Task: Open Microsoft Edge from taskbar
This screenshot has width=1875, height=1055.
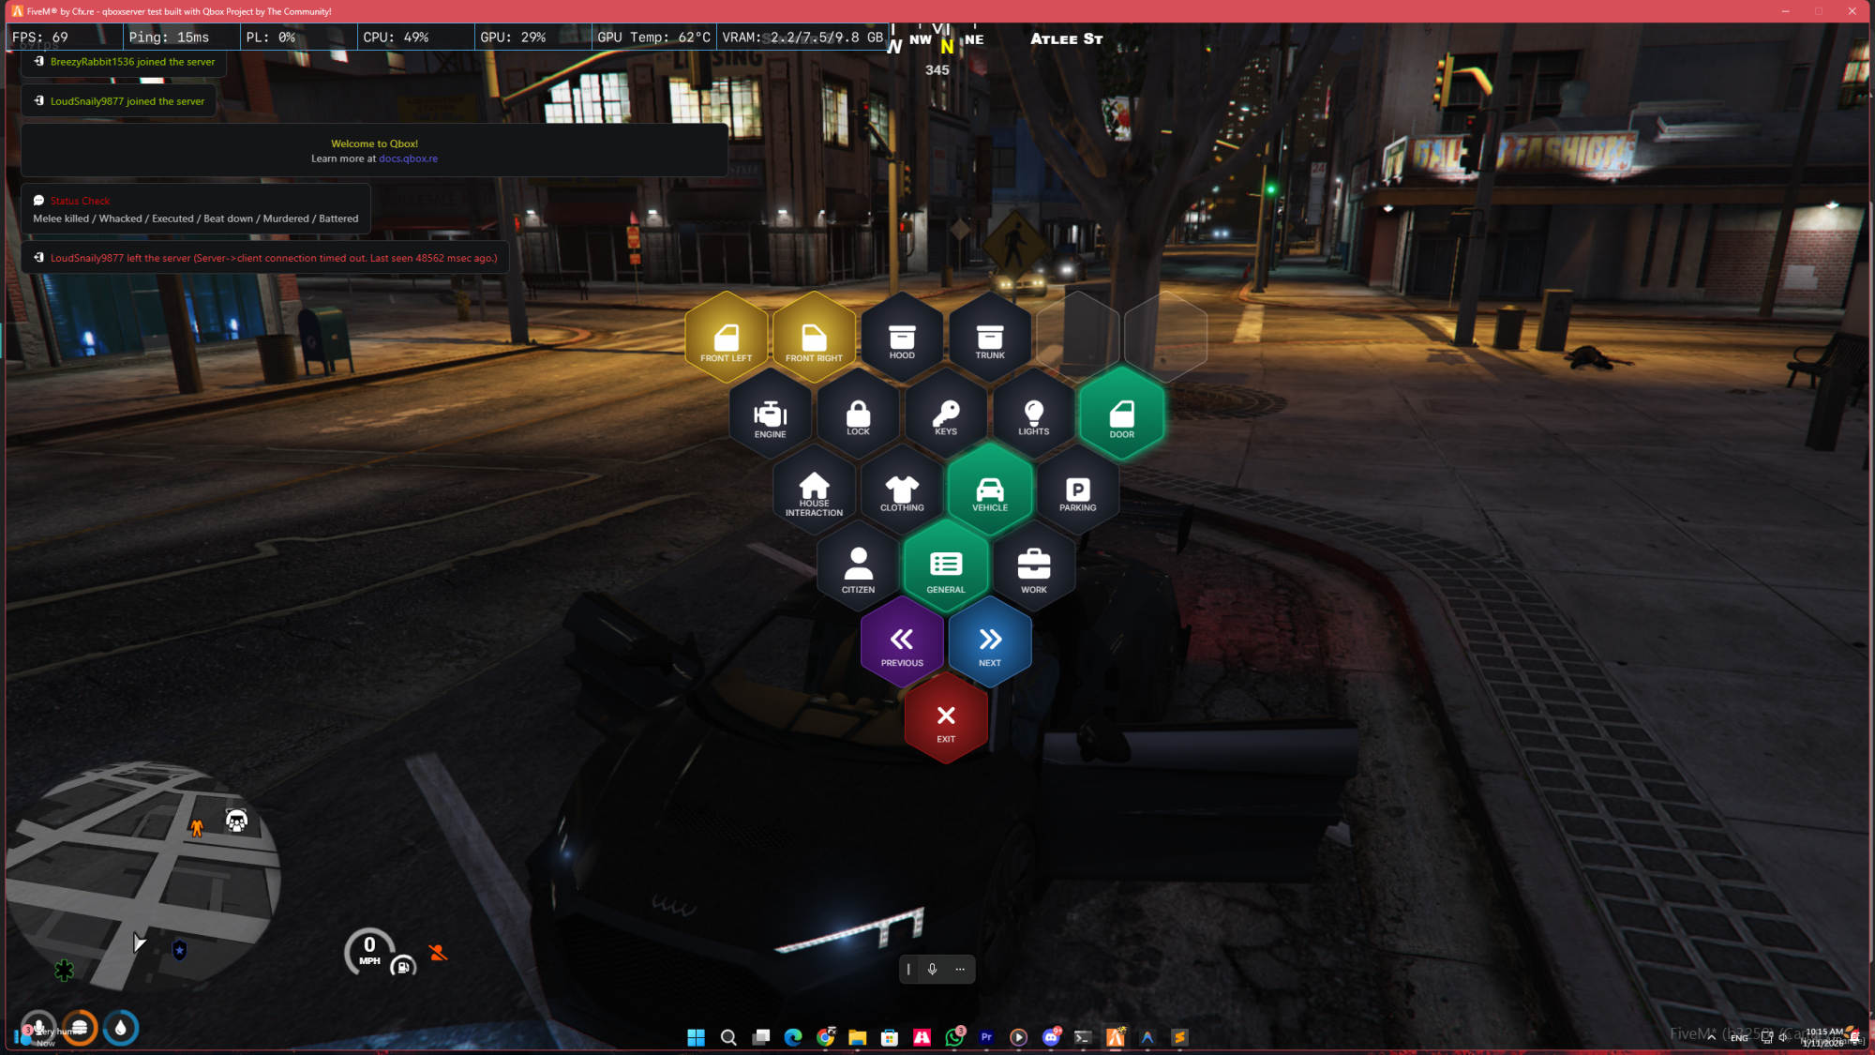Action: (793, 1037)
